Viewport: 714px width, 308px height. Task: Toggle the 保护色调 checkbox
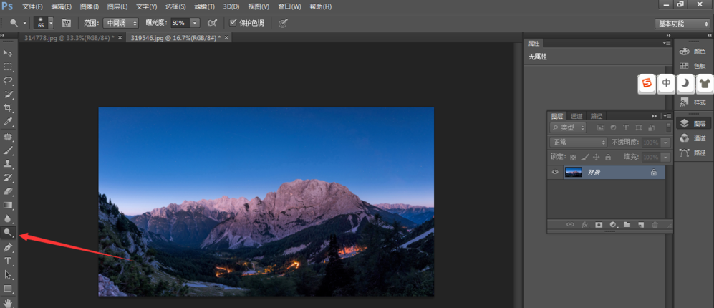click(x=233, y=23)
